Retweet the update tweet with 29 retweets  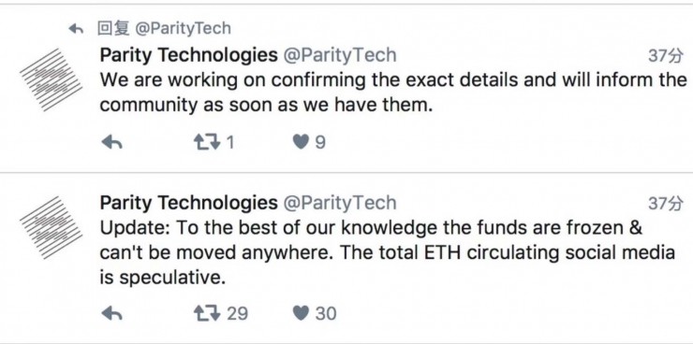click(207, 313)
